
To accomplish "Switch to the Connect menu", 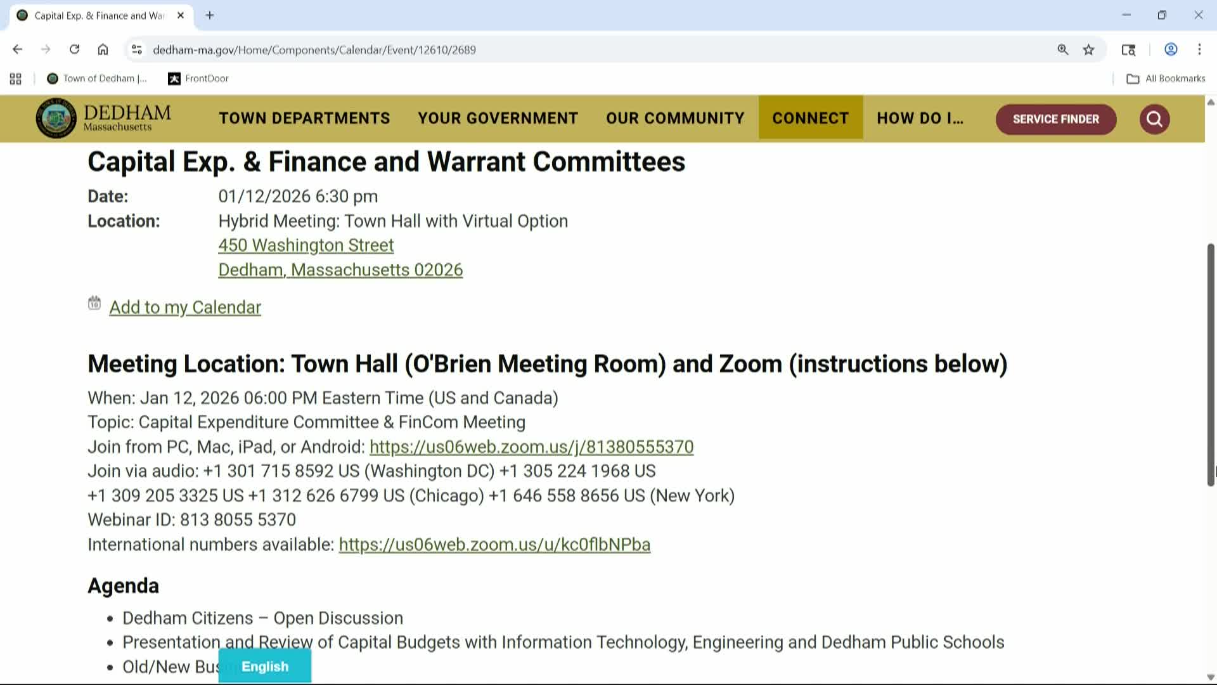I will [810, 118].
